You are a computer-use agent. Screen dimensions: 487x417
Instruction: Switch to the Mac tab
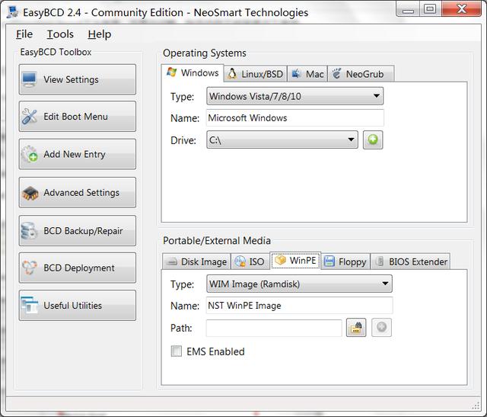pyautogui.click(x=307, y=74)
